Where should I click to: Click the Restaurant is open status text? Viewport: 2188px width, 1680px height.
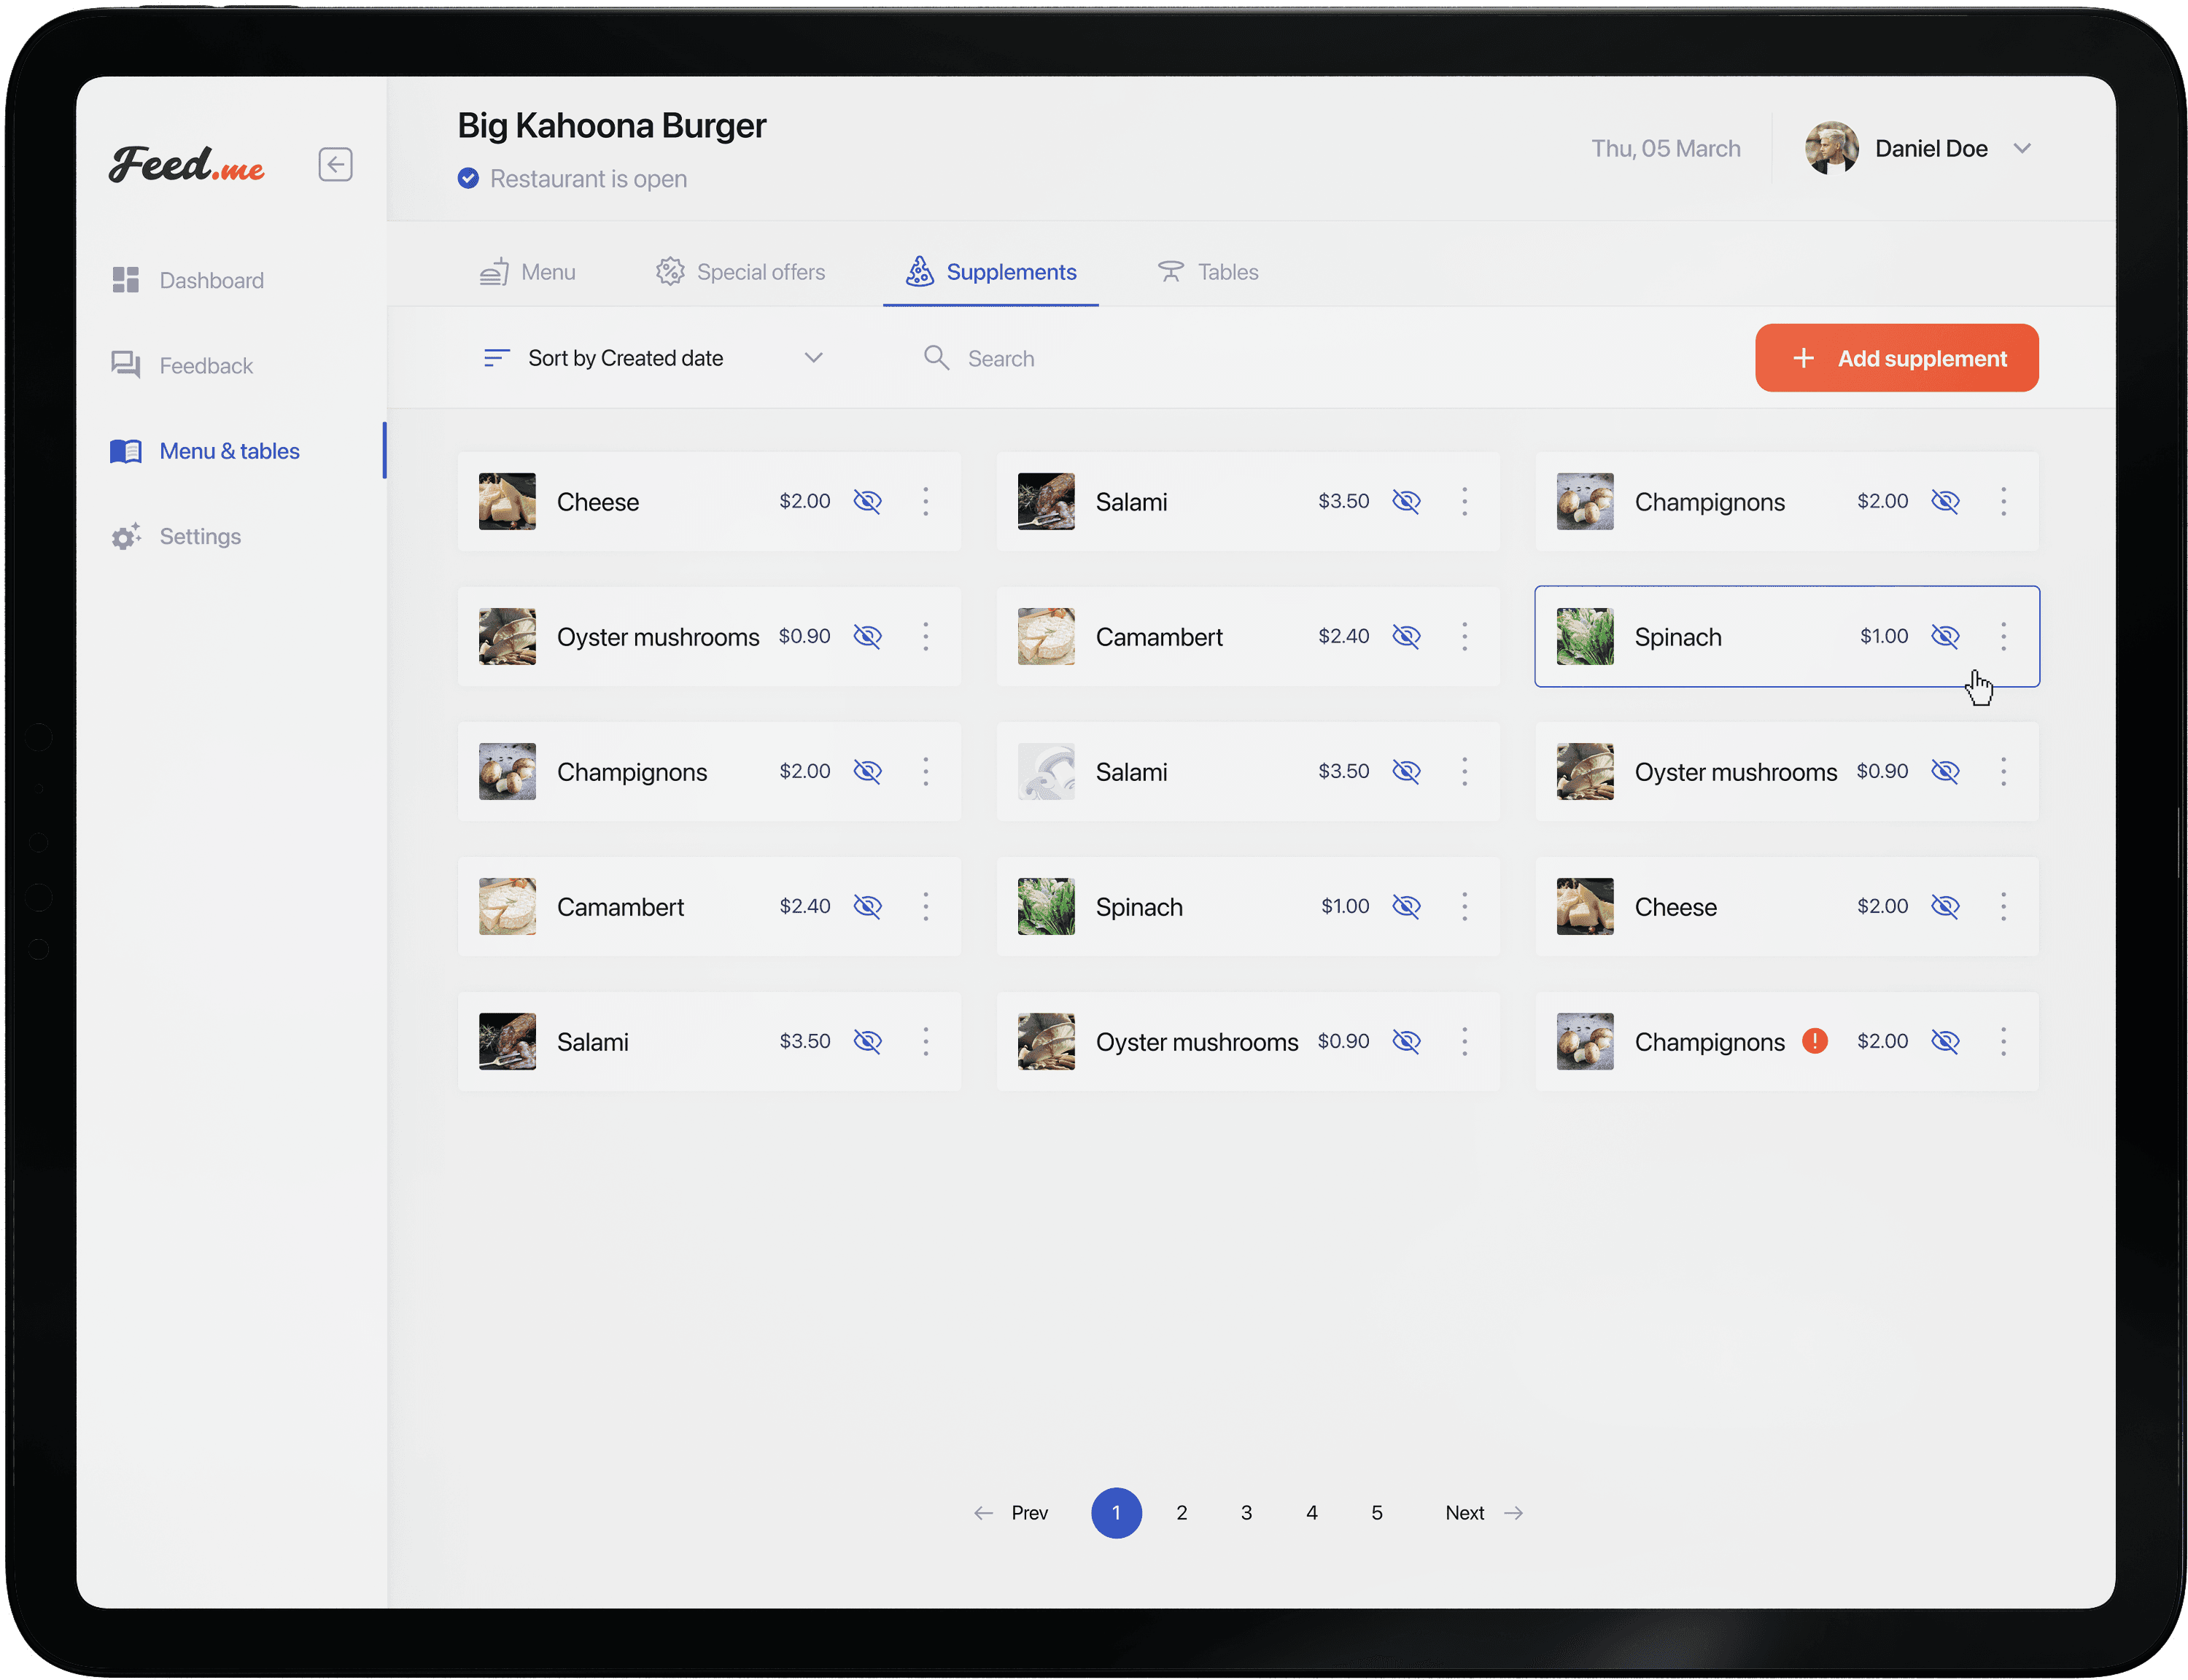click(588, 178)
